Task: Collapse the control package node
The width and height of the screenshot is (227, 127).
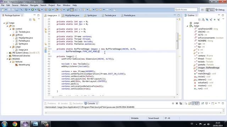Action: pos(10,29)
